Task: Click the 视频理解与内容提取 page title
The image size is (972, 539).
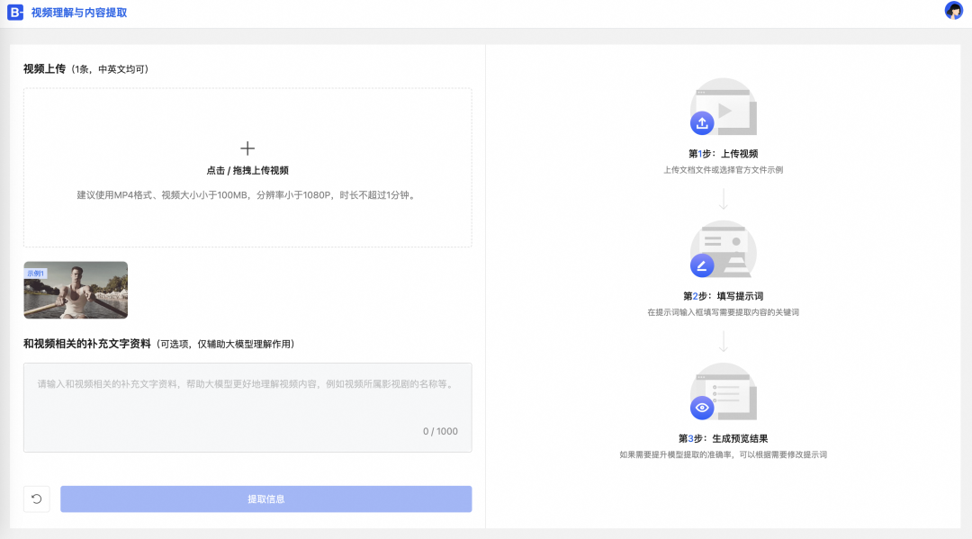Action: click(x=78, y=13)
